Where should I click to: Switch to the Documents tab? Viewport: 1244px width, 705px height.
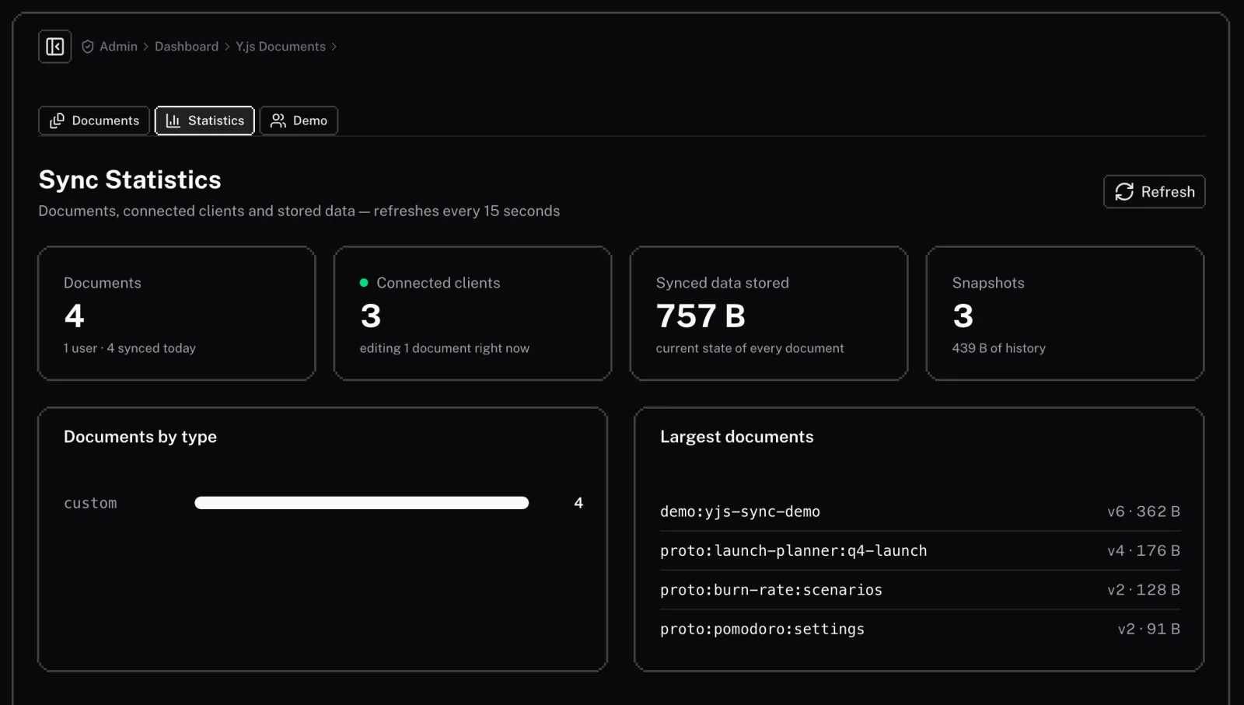(x=94, y=120)
